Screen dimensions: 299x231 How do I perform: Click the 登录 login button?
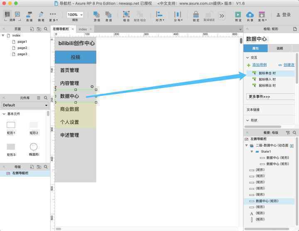[284, 15]
